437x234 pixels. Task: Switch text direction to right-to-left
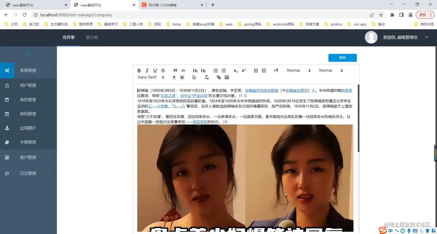coord(276,71)
